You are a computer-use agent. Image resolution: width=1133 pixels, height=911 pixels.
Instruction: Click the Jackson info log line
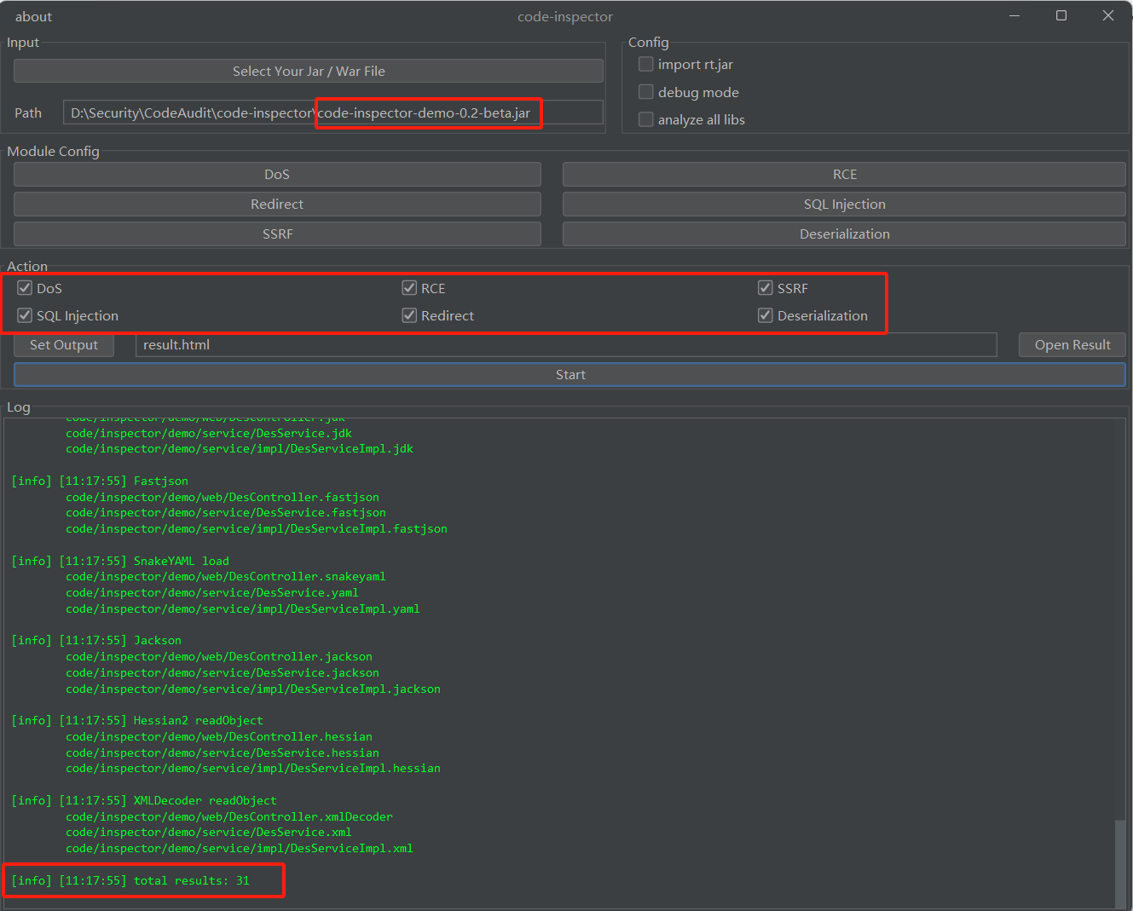coord(96,641)
